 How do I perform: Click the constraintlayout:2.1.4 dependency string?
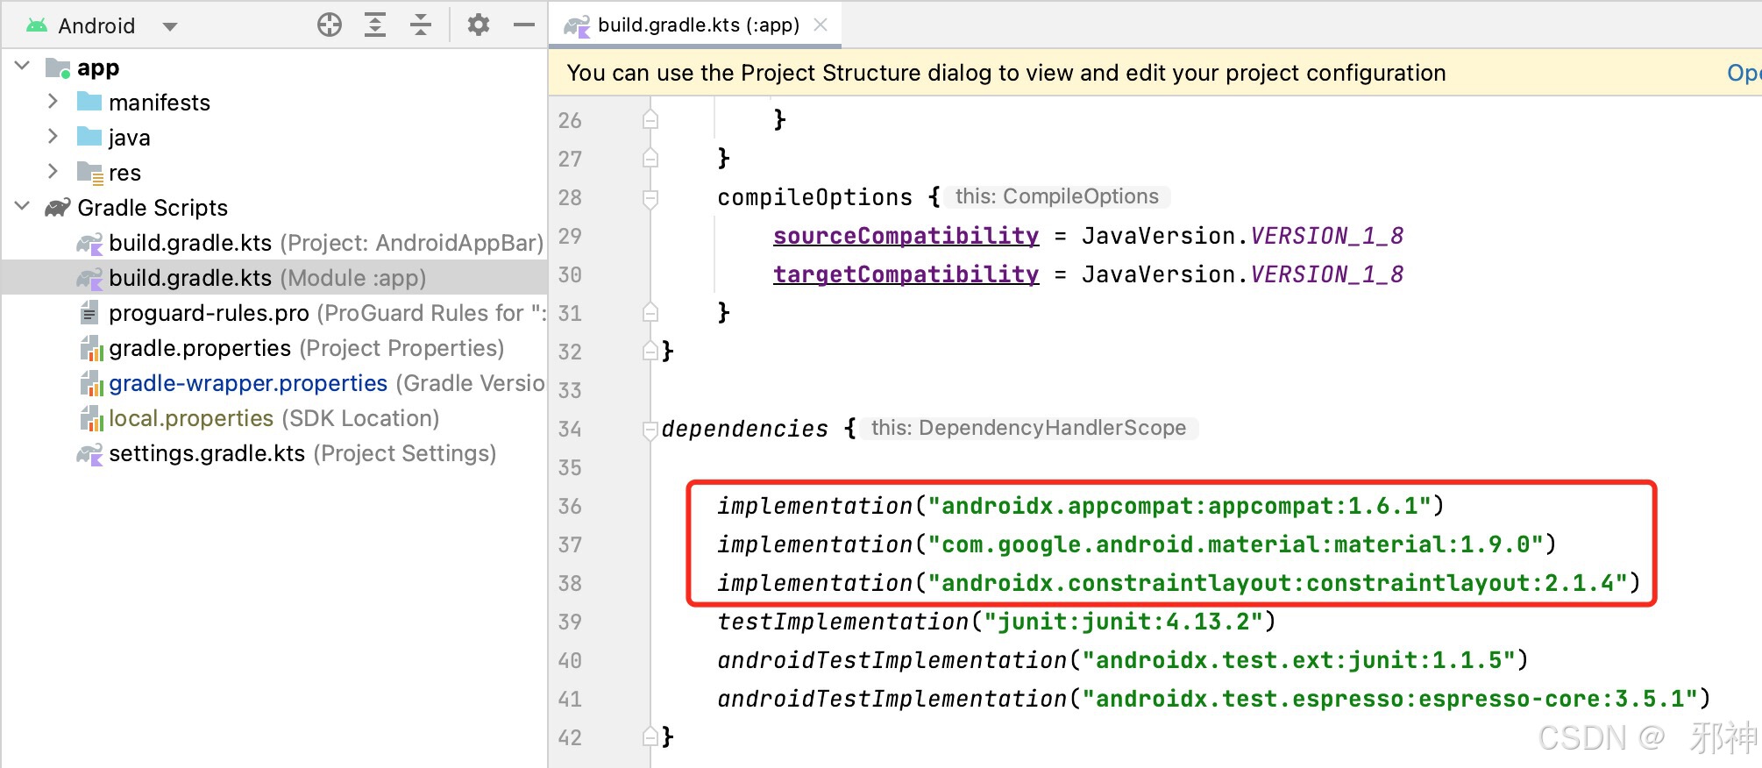click(1278, 583)
